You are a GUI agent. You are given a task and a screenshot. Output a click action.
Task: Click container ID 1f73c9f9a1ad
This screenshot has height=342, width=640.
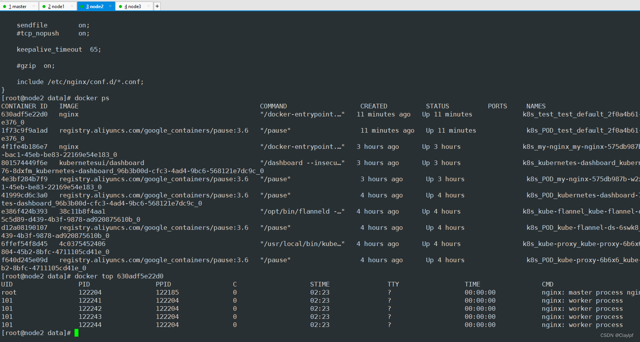click(x=24, y=130)
